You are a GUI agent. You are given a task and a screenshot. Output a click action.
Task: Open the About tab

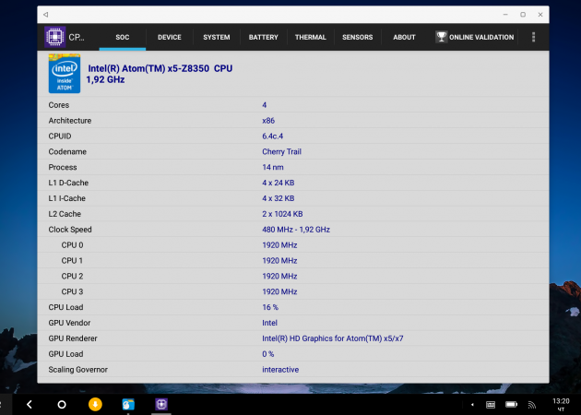point(404,37)
